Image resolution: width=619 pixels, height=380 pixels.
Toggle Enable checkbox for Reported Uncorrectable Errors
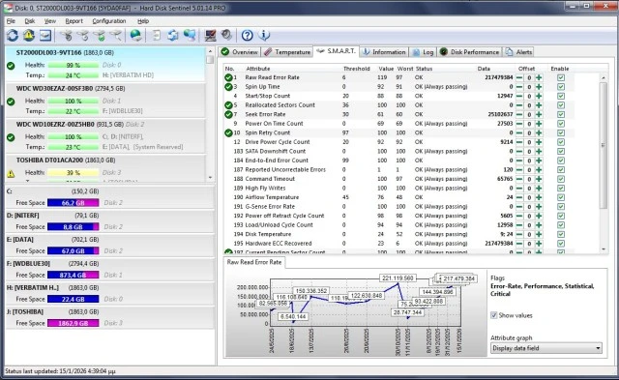click(561, 169)
